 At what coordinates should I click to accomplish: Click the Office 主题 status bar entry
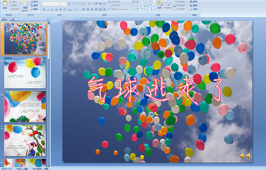[x=22, y=168]
